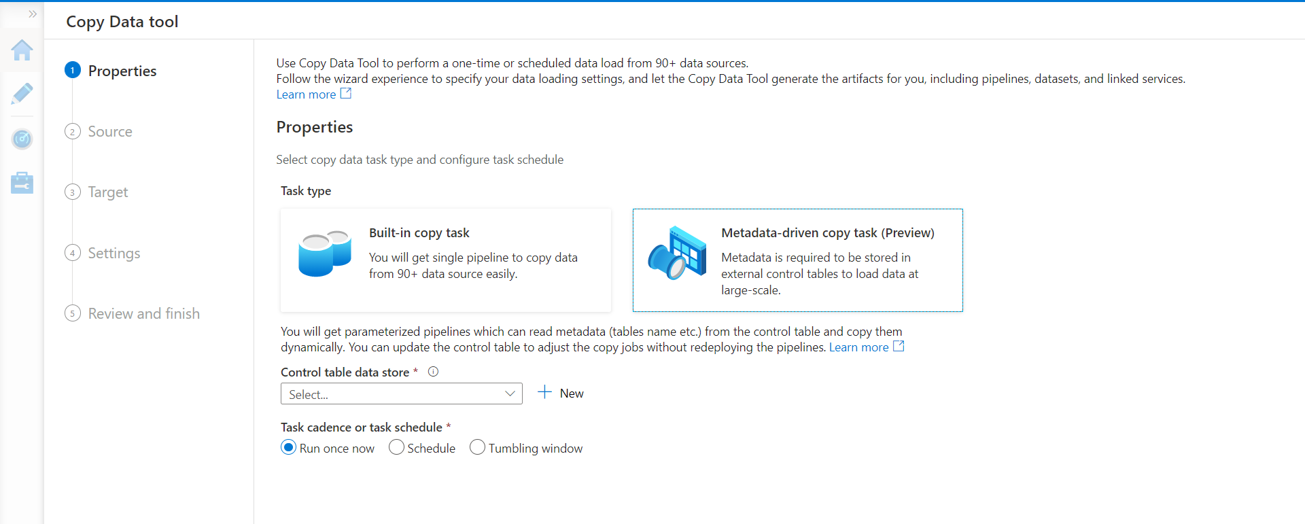Go to the Target wizard step
This screenshot has width=1305, height=524.
click(107, 192)
